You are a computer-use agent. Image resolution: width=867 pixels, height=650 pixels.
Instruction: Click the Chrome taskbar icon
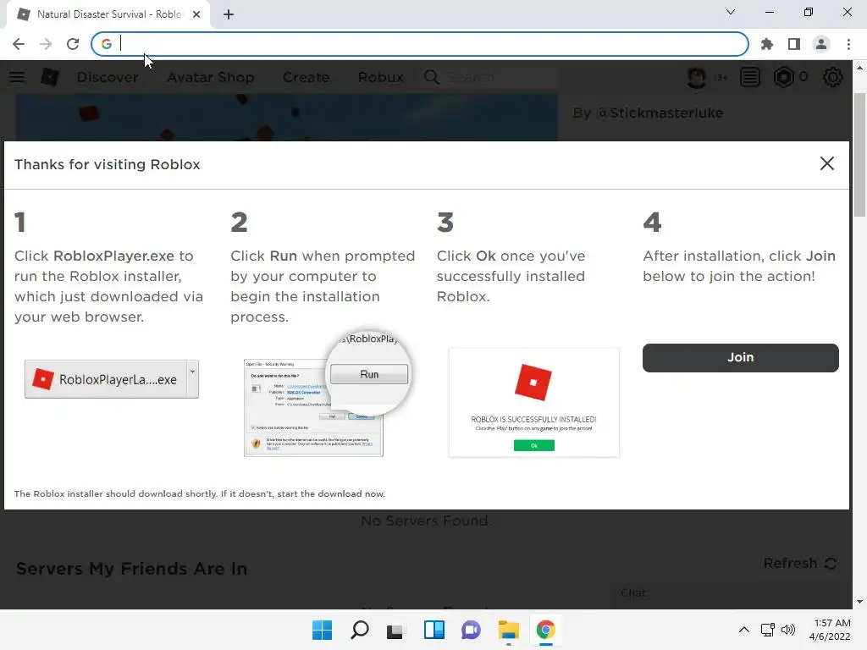[545, 630]
